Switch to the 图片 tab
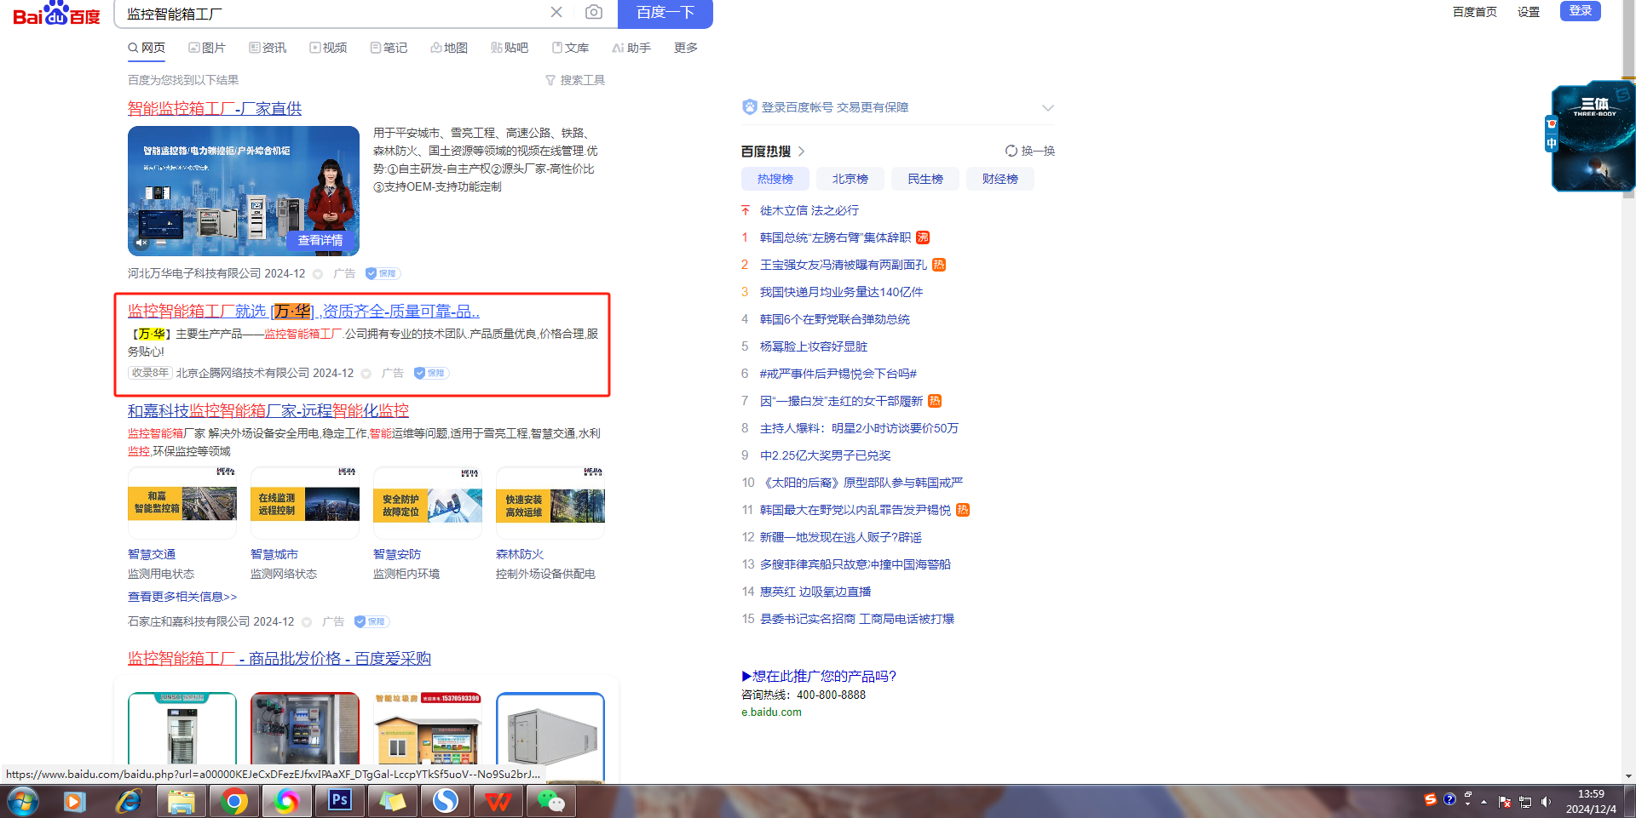1636x818 pixels. [x=207, y=48]
